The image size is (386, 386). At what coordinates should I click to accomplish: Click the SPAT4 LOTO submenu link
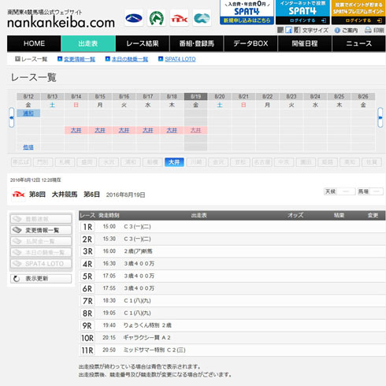click(x=180, y=59)
